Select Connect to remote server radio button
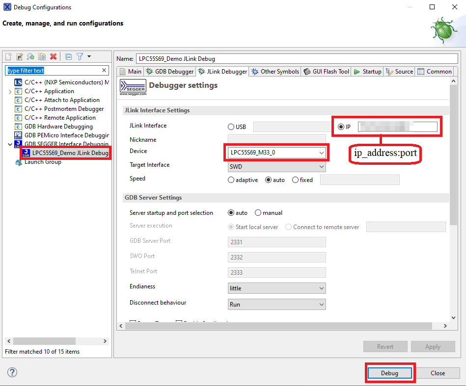This screenshot has height=386, width=466. pos(288,227)
